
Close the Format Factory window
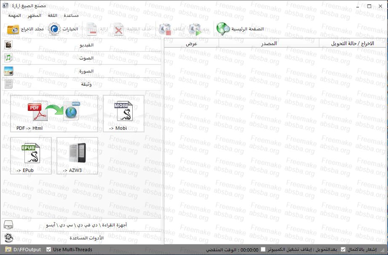(x=380, y=6)
